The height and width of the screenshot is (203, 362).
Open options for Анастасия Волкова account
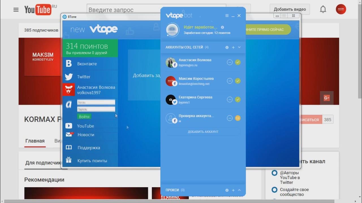click(x=230, y=62)
